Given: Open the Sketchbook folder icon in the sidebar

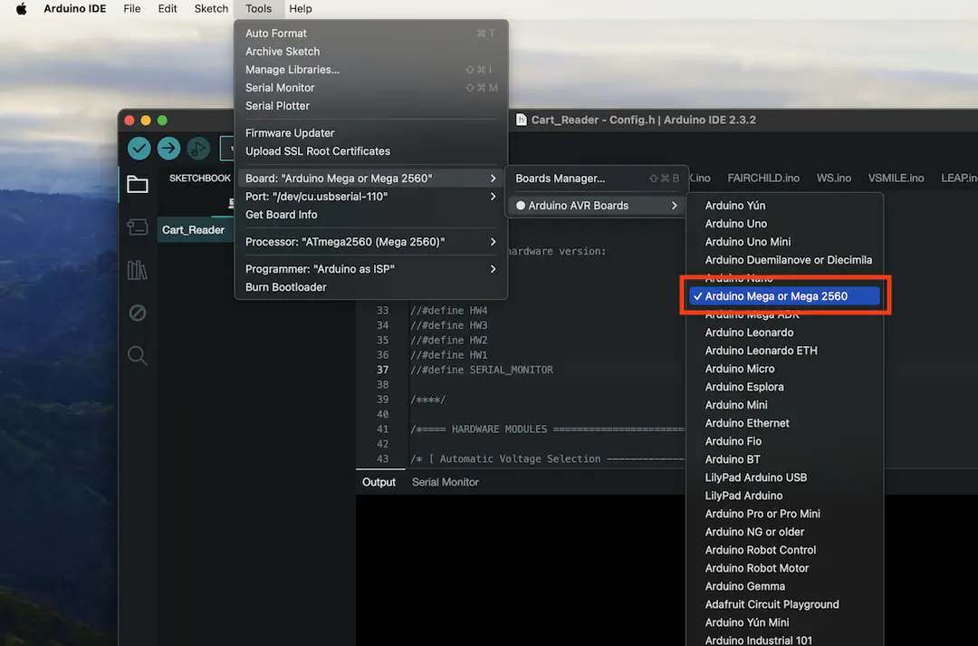Looking at the screenshot, I should pyautogui.click(x=138, y=184).
